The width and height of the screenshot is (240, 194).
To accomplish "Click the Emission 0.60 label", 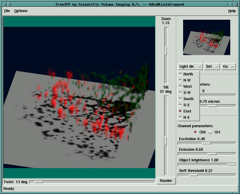I will point(191,149).
